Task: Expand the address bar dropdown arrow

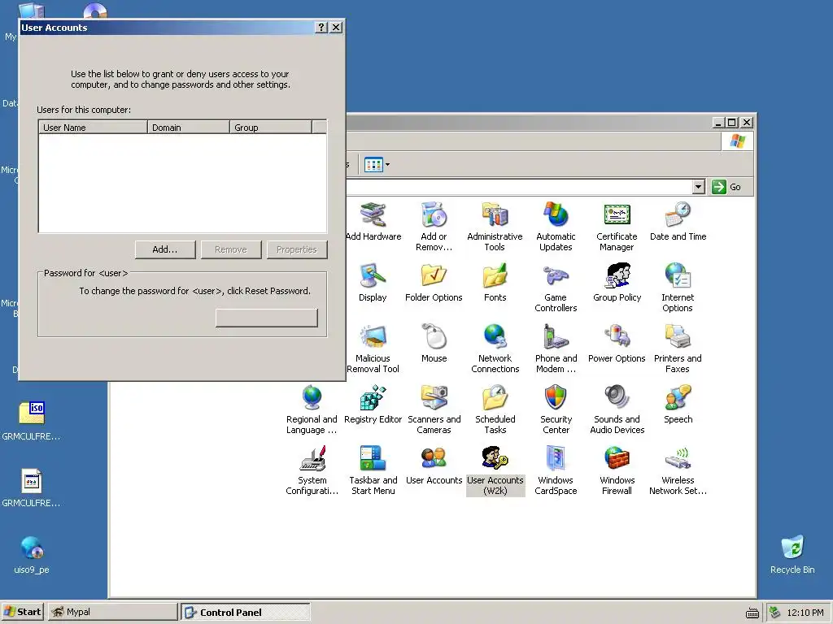Action: pyautogui.click(x=699, y=187)
